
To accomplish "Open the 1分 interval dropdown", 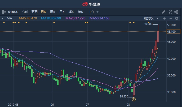I will pos(94,12).
